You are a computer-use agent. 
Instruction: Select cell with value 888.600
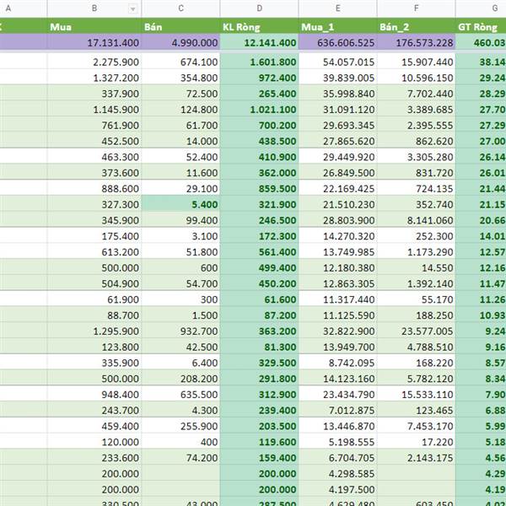94,188
